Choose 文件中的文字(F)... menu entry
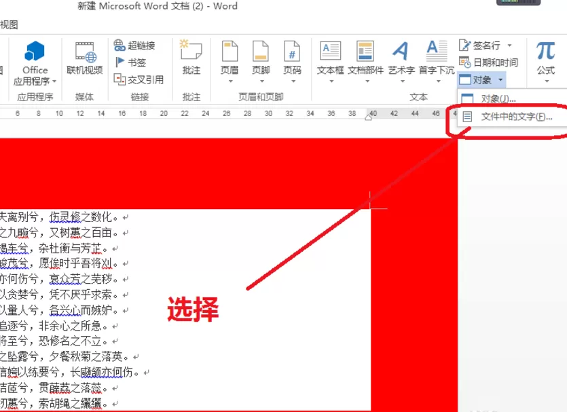 coord(513,117)
